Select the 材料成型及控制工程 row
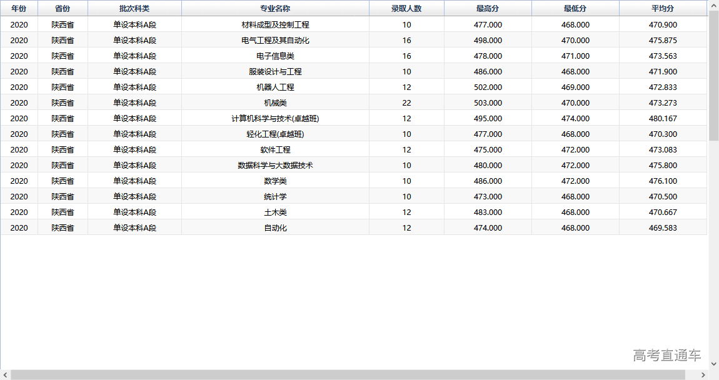 [275, 25]
